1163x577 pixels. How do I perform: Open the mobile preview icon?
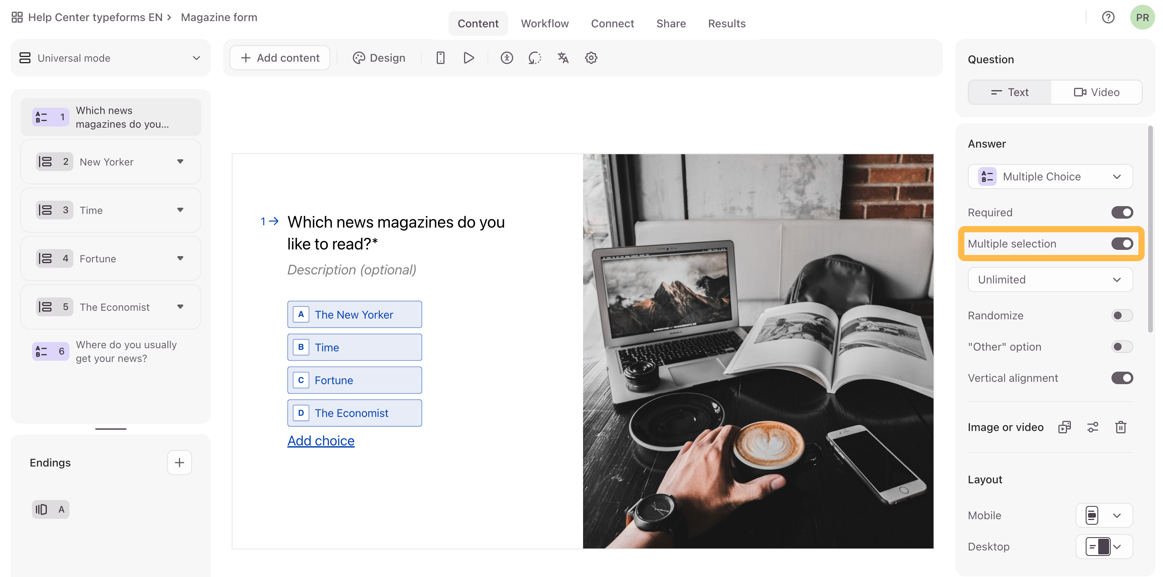click(440, 58)
